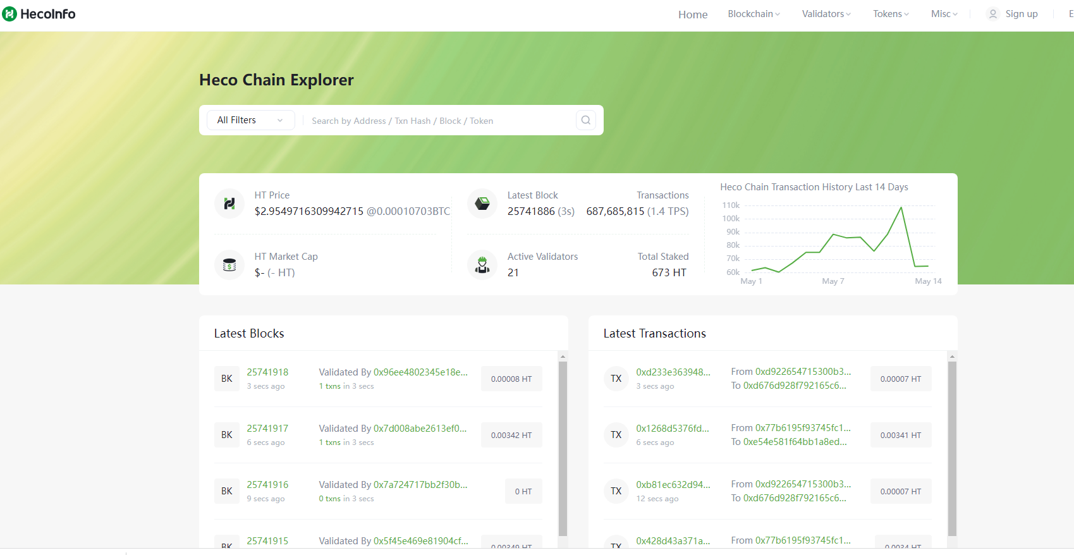This screenshot has width=1074, height=555.
Task: Click the HT Price token icon
Action: point(229,204)
